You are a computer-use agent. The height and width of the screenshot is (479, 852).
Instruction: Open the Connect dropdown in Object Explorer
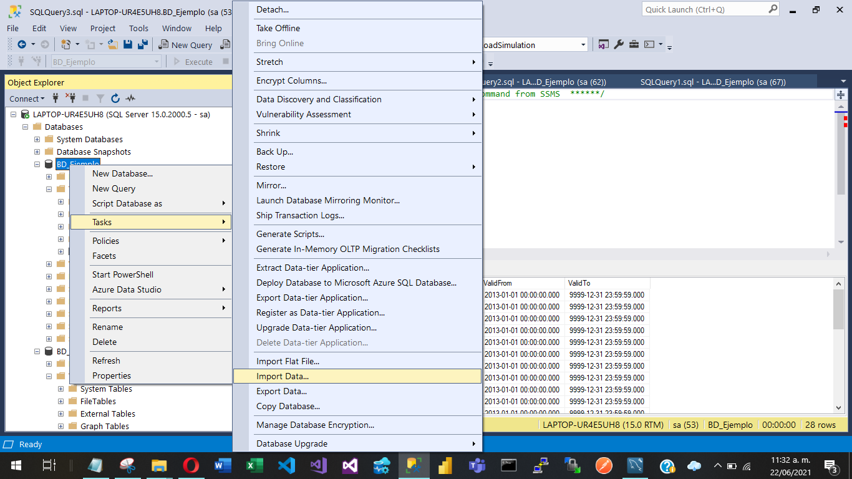(x=27, y=99)
